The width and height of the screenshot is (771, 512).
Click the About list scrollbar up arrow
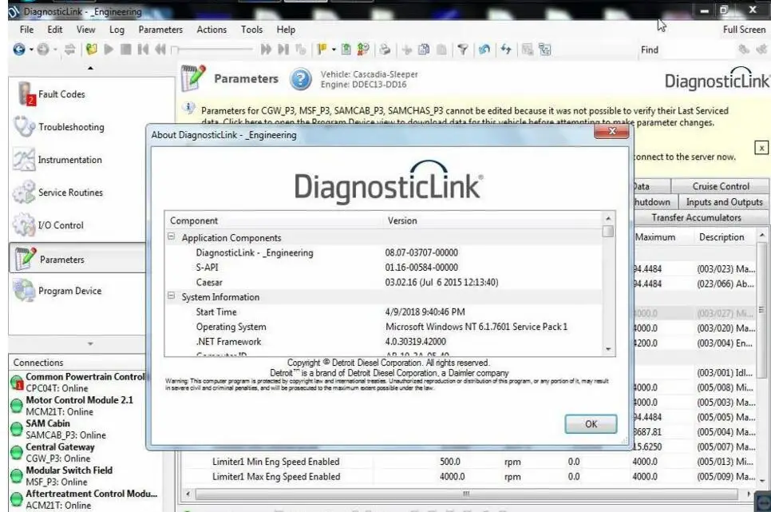pyautogui.click(x=608, y=218)
